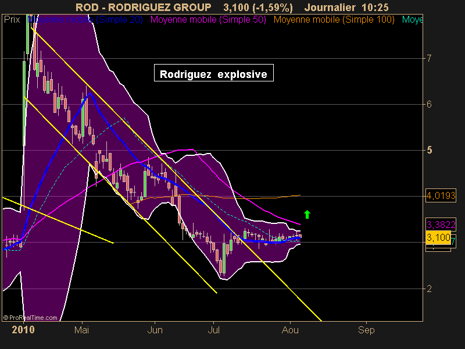The image size is (465, 349).
Task: Click the 'Jun' date axis label
Action: (x=155, y=330)
